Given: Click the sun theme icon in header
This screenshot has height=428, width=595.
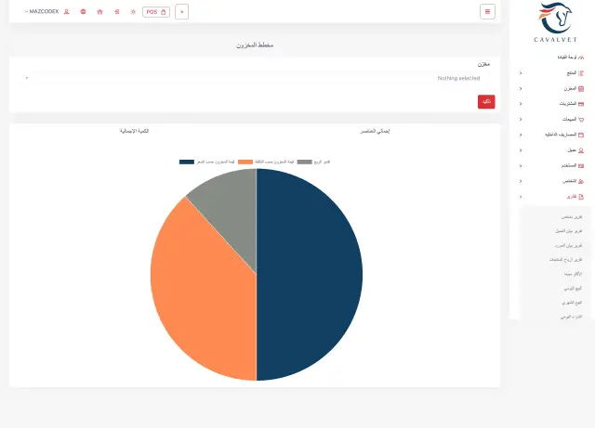Looking at the screenshot, I should click(133, 12).
